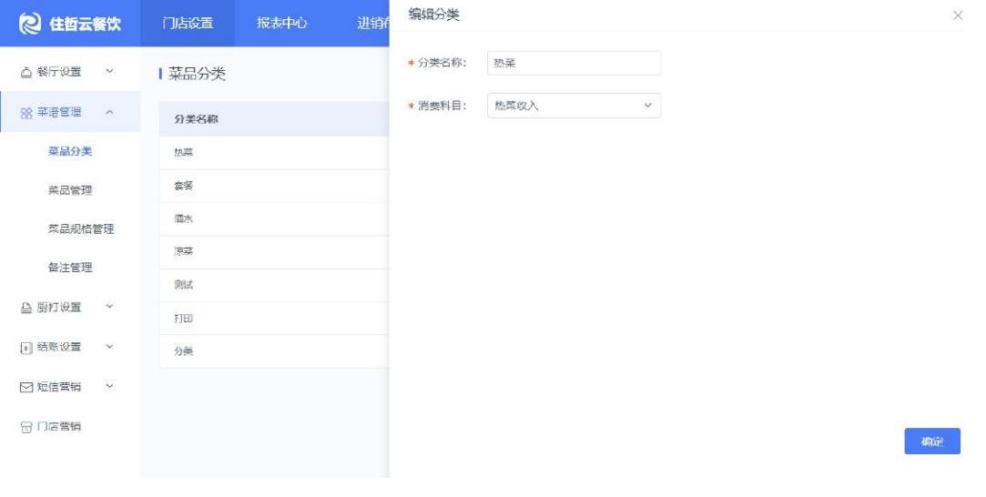Select the 套餐 row in table
This screenshot has width=986, height=497.
[x=274, y=186]
